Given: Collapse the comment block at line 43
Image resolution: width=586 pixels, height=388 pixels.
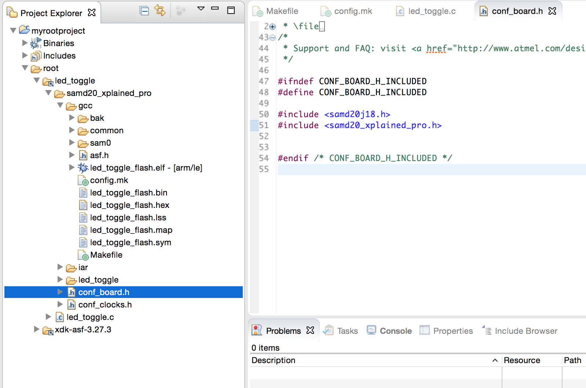Looking at the screenshot, I should [272, 37].
